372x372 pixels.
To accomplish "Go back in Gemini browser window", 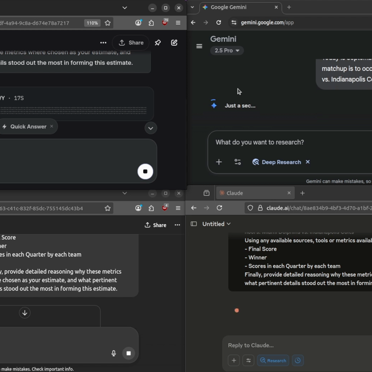I will point(193,23).
